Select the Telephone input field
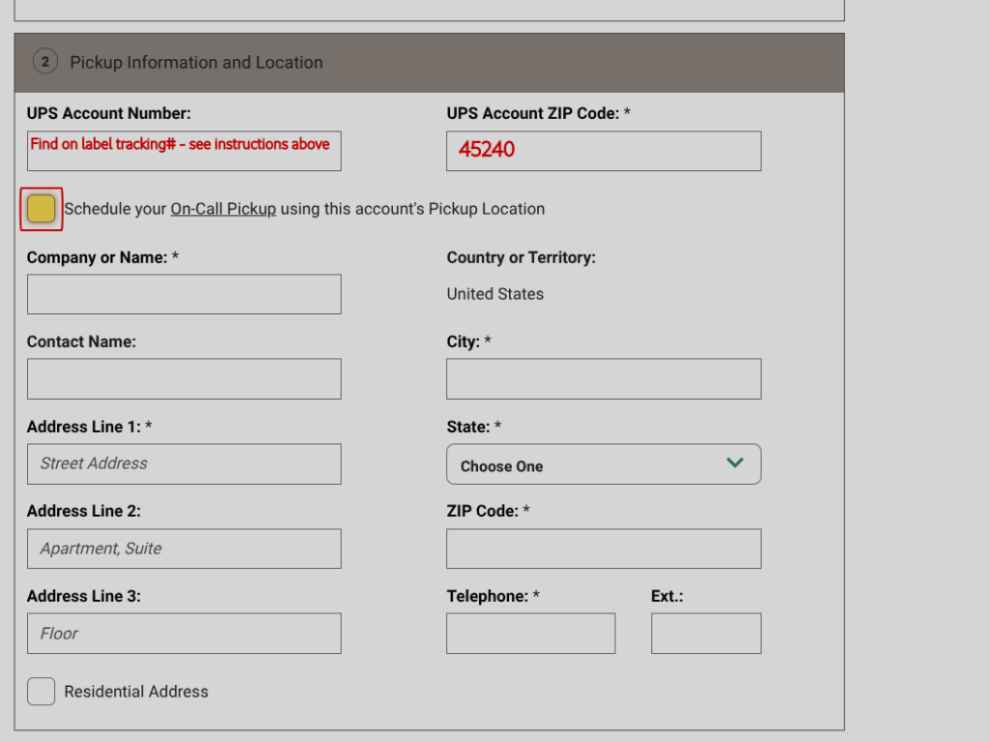Screen dimensions: 989x742 530,634
